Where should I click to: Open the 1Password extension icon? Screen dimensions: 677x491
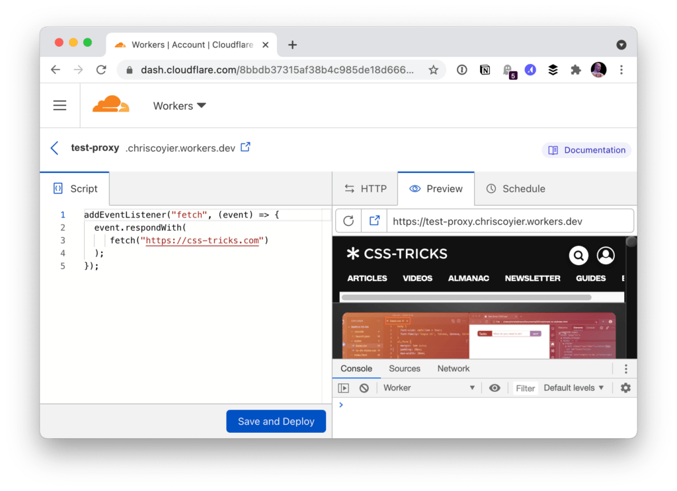click(461, 70)
